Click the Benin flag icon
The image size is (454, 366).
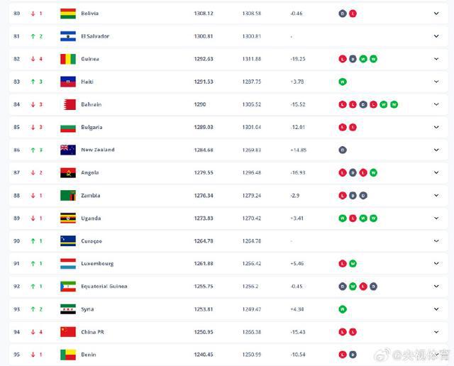tap(68, 355)
